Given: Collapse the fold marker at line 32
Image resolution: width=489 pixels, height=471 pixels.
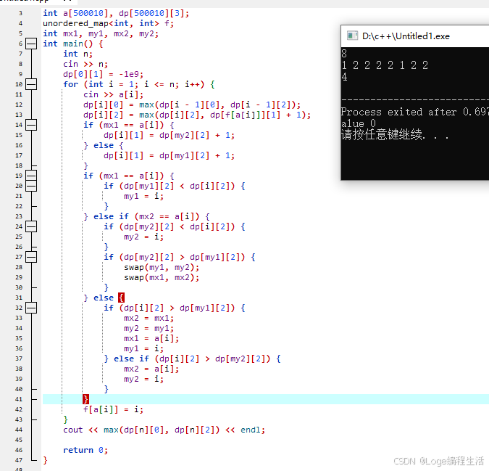Looking at the screenshot, I should tap(31, 308).
